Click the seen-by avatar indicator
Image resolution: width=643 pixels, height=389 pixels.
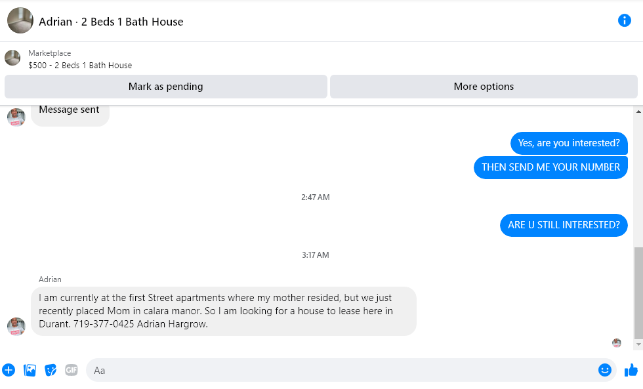click(x=616, y=342)
